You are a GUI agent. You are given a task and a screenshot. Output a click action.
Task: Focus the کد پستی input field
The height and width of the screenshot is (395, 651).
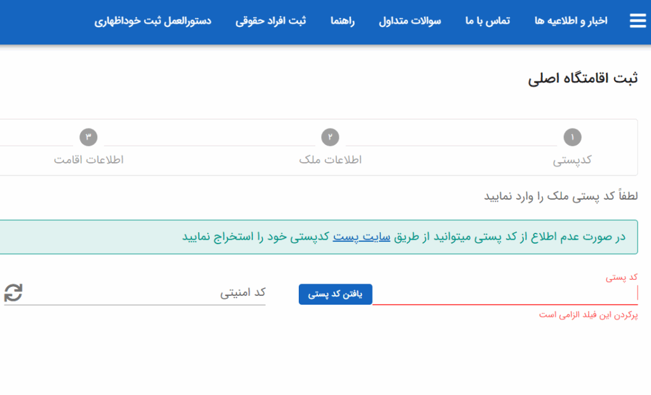[505, 294]
